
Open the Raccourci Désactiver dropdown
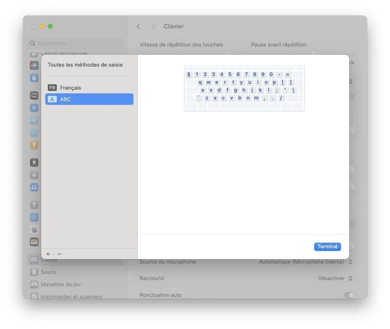pos(334,278)
